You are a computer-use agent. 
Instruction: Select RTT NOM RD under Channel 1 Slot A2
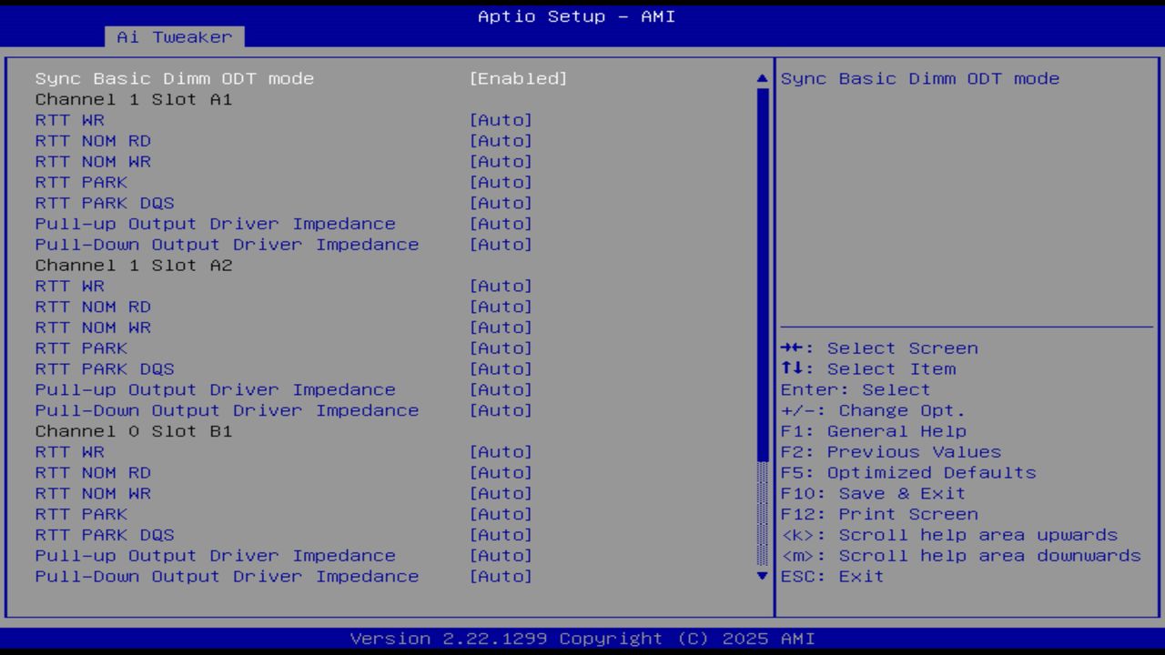coord(93,307)
